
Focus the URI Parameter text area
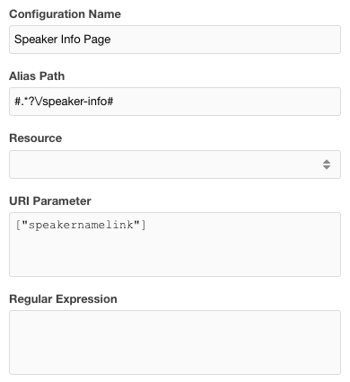(175, 244)
